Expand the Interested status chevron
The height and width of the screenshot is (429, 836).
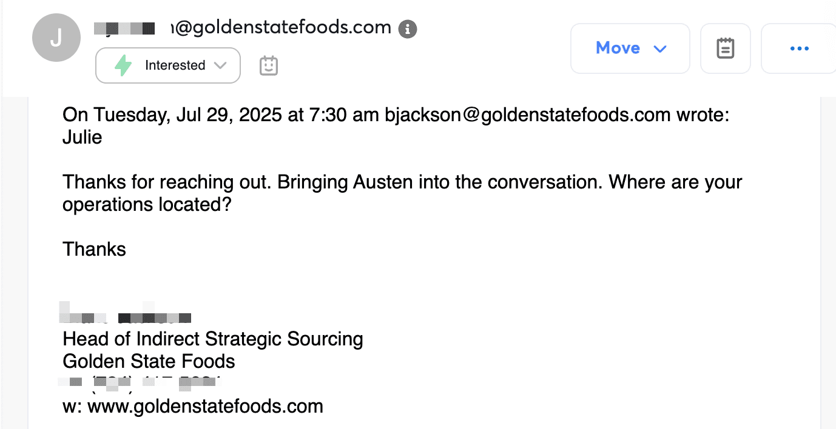pos(221,65)
